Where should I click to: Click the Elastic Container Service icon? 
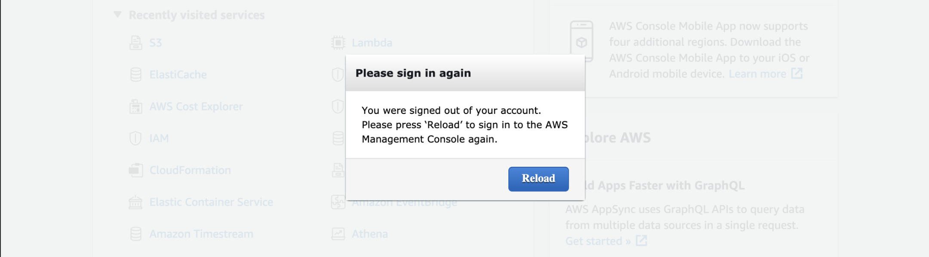click(x=136, y=202)
